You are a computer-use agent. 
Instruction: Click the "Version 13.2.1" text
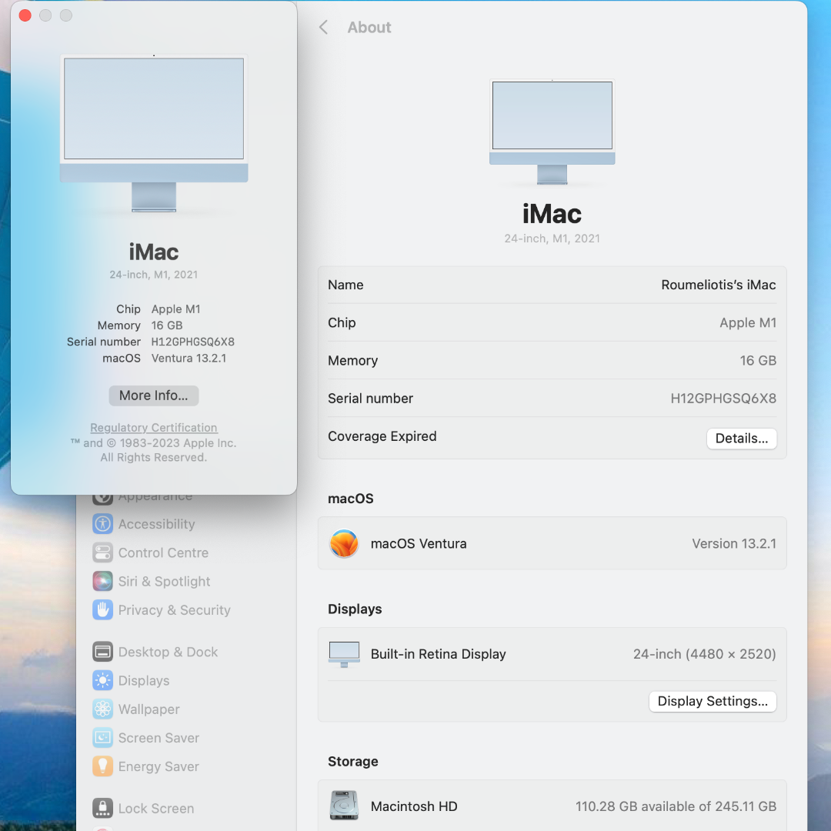(x=734, y=544)
